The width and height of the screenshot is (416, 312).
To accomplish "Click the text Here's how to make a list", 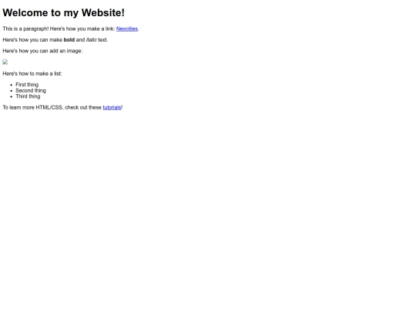I will pyautogui.click(x=32, y=74).
